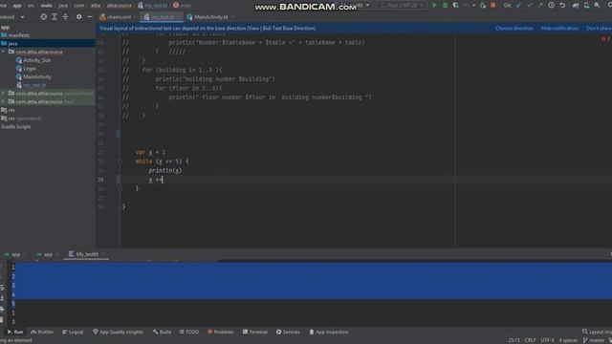
Task: Run with coverage icon in toolbar
Action: coord(455,6)
